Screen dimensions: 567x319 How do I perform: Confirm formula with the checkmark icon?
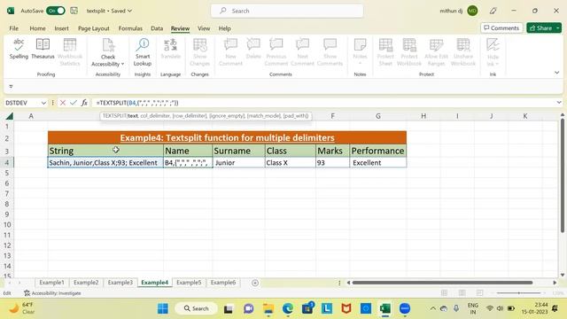tap(74, 103)
